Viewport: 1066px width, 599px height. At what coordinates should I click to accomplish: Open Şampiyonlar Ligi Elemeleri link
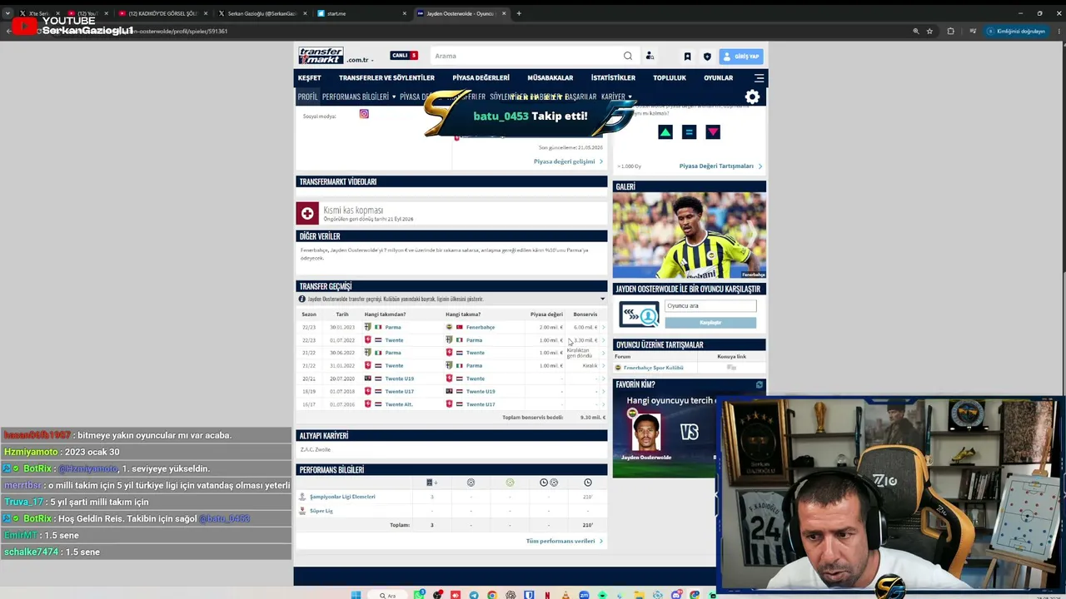tap(342, 497)
